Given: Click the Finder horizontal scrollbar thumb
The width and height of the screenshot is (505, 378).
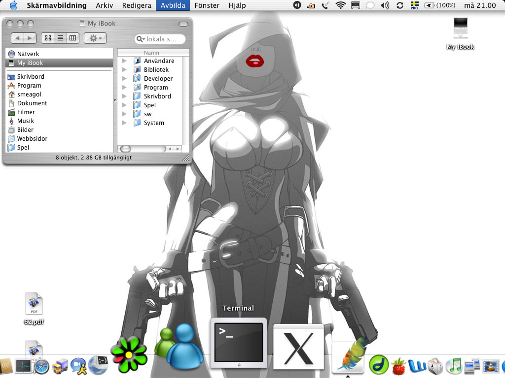Looking at the screenshot, I should click(x=125, y=149).
